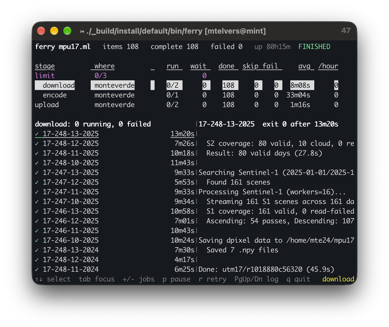Click the uptime 80h15m text

(x=272, y=47)
